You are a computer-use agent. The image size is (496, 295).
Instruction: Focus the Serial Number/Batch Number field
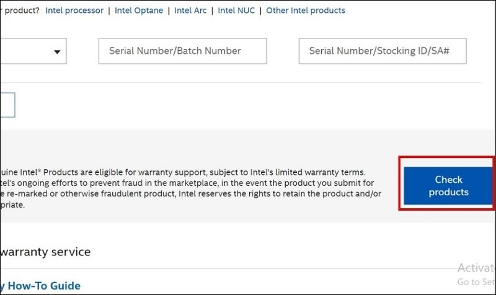(182, 51)
